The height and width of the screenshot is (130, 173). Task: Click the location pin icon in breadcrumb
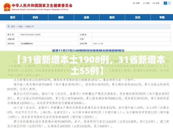tap(9, 26)
